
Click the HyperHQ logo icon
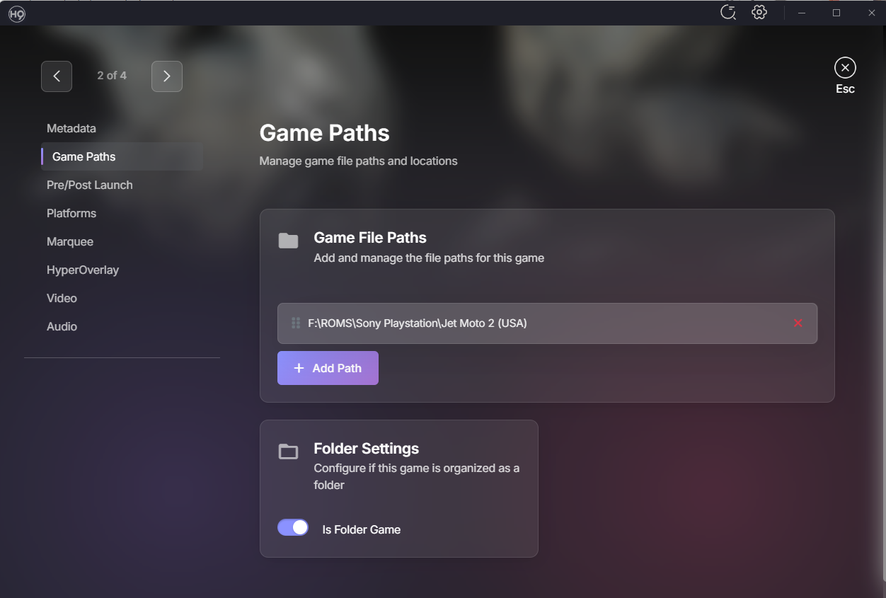pyautogui.click(x=17, y=13)
